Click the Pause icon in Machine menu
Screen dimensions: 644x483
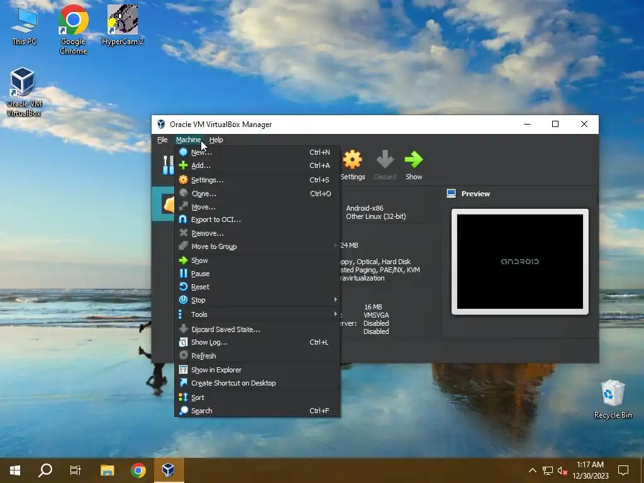(x=183, y=274)
